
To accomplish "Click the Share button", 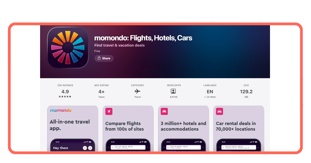I will (104, 58).
